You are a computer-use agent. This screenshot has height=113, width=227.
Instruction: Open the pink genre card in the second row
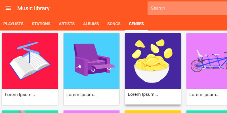(91, 112)
